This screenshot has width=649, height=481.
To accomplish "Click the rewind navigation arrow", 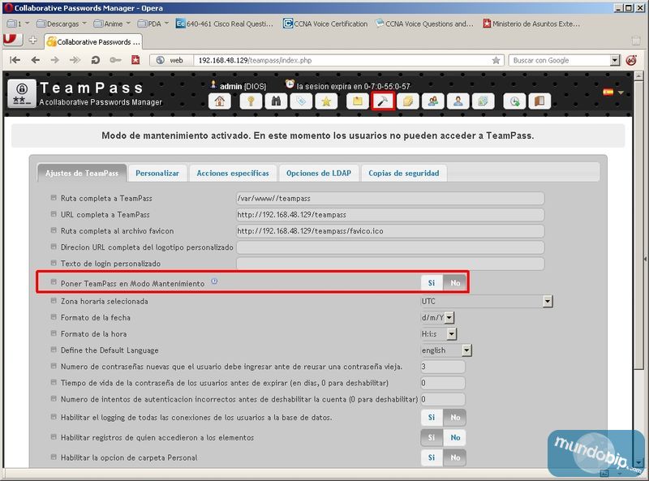I will point(15,60).
